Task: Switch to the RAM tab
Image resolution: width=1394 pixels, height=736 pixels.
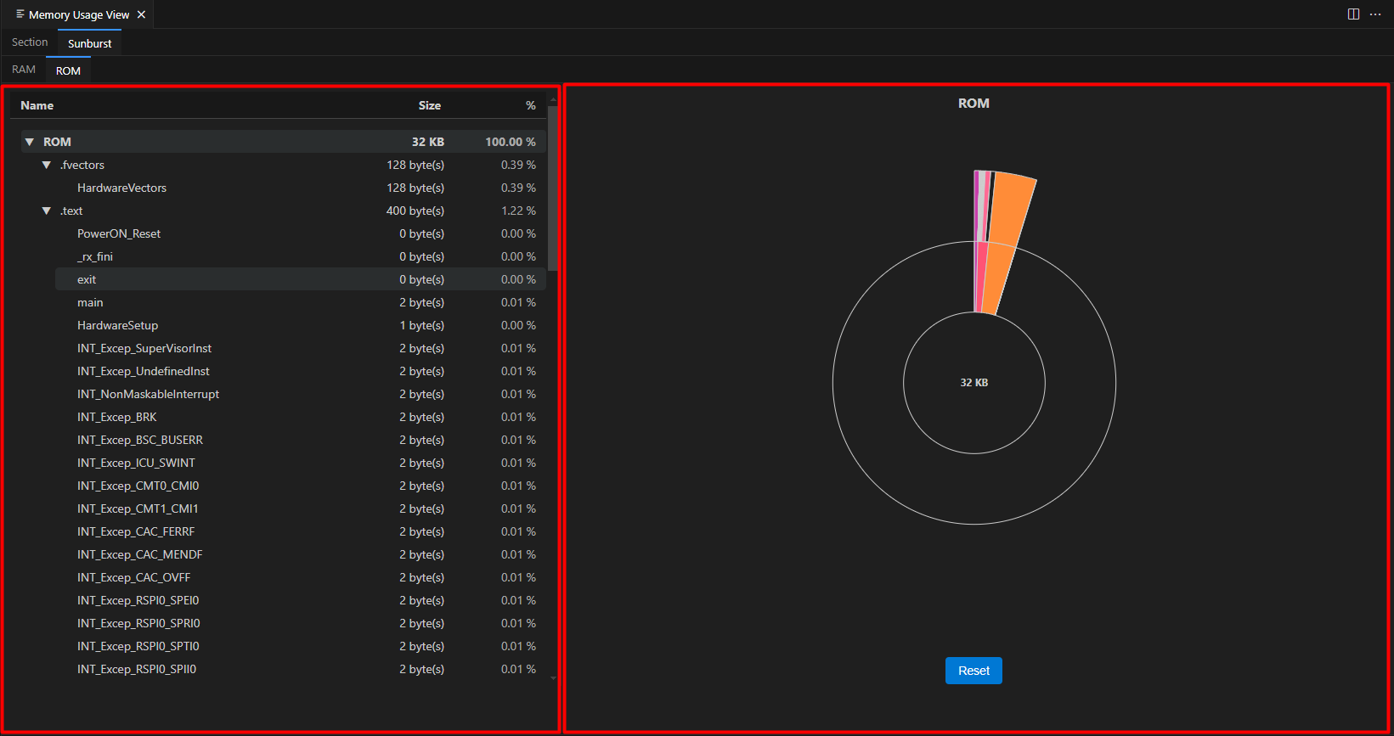Action: (x=24, y=70)
